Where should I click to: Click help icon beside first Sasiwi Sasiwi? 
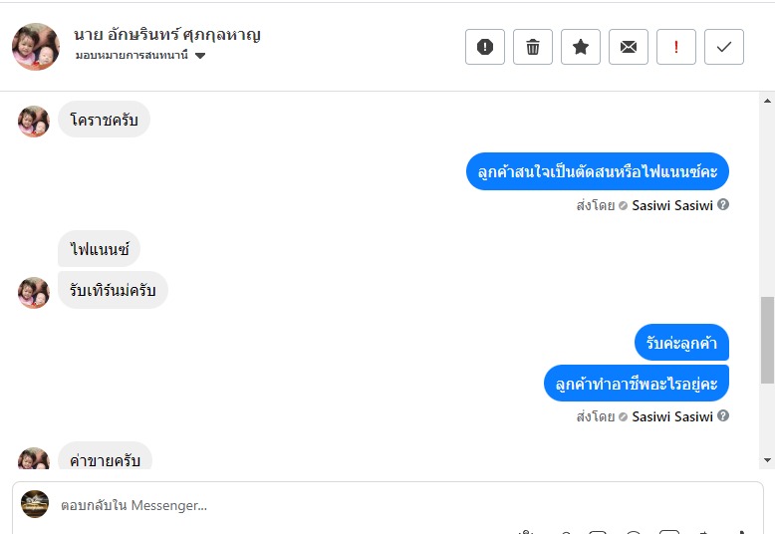pyautogui.click(x=723, y=205)
